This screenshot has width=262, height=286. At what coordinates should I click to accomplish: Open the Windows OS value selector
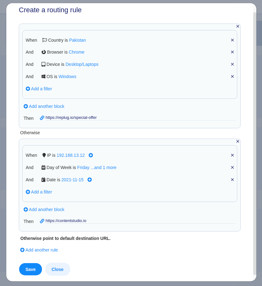[x=67, y=77]
